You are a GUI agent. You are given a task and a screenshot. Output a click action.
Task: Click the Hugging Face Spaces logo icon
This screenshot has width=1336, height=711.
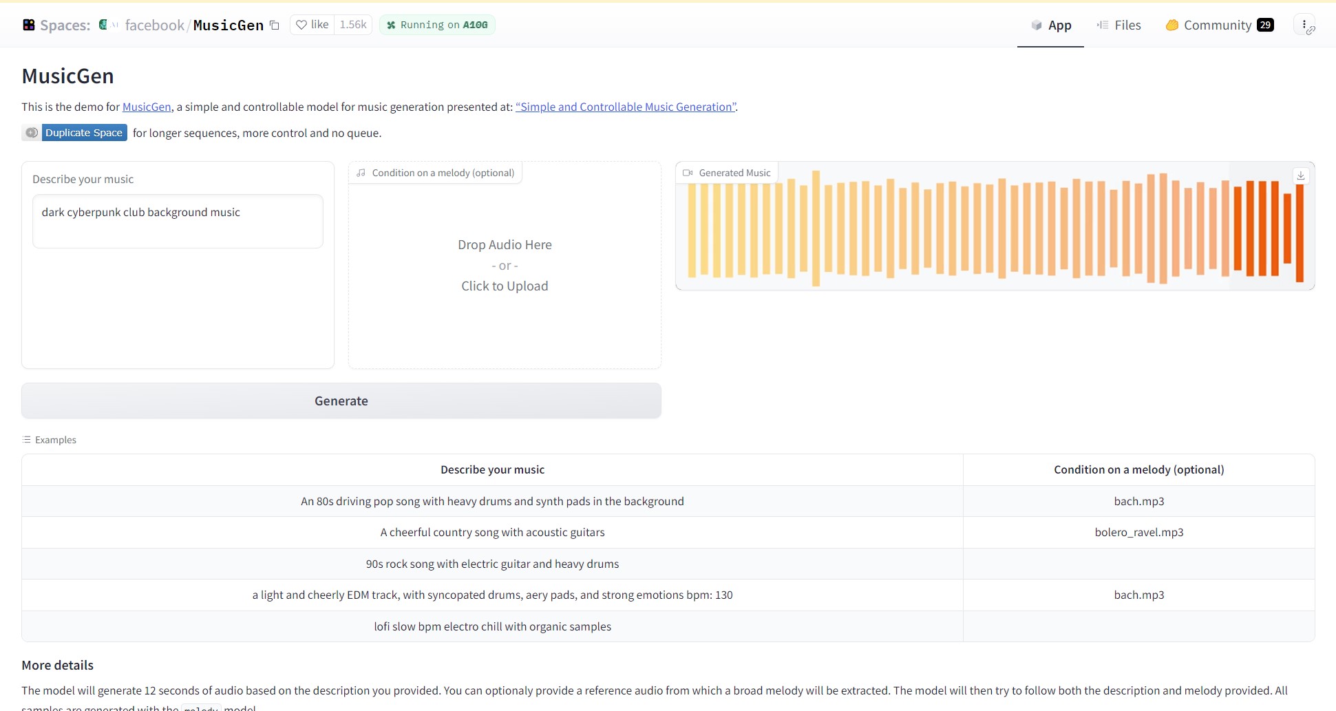tap(29, 25)
